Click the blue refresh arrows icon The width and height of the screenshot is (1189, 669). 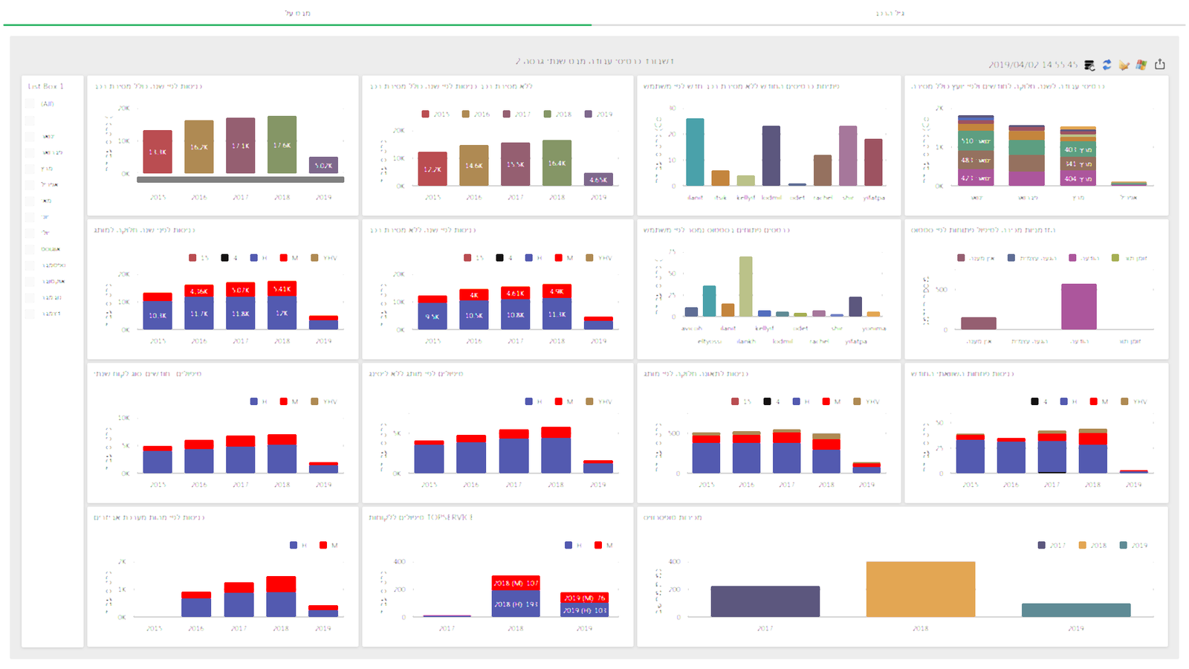click(1107, 65)
